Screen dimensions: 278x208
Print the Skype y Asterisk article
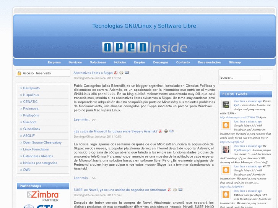(x=166, y=131)
